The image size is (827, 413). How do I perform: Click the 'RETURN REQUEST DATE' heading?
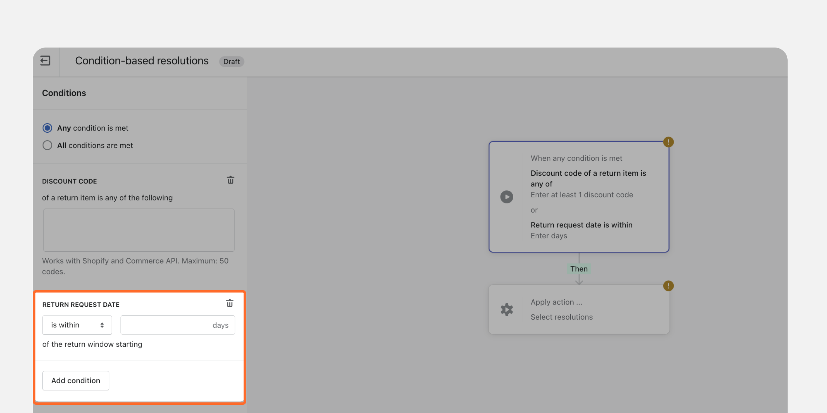tap(81, 305)
